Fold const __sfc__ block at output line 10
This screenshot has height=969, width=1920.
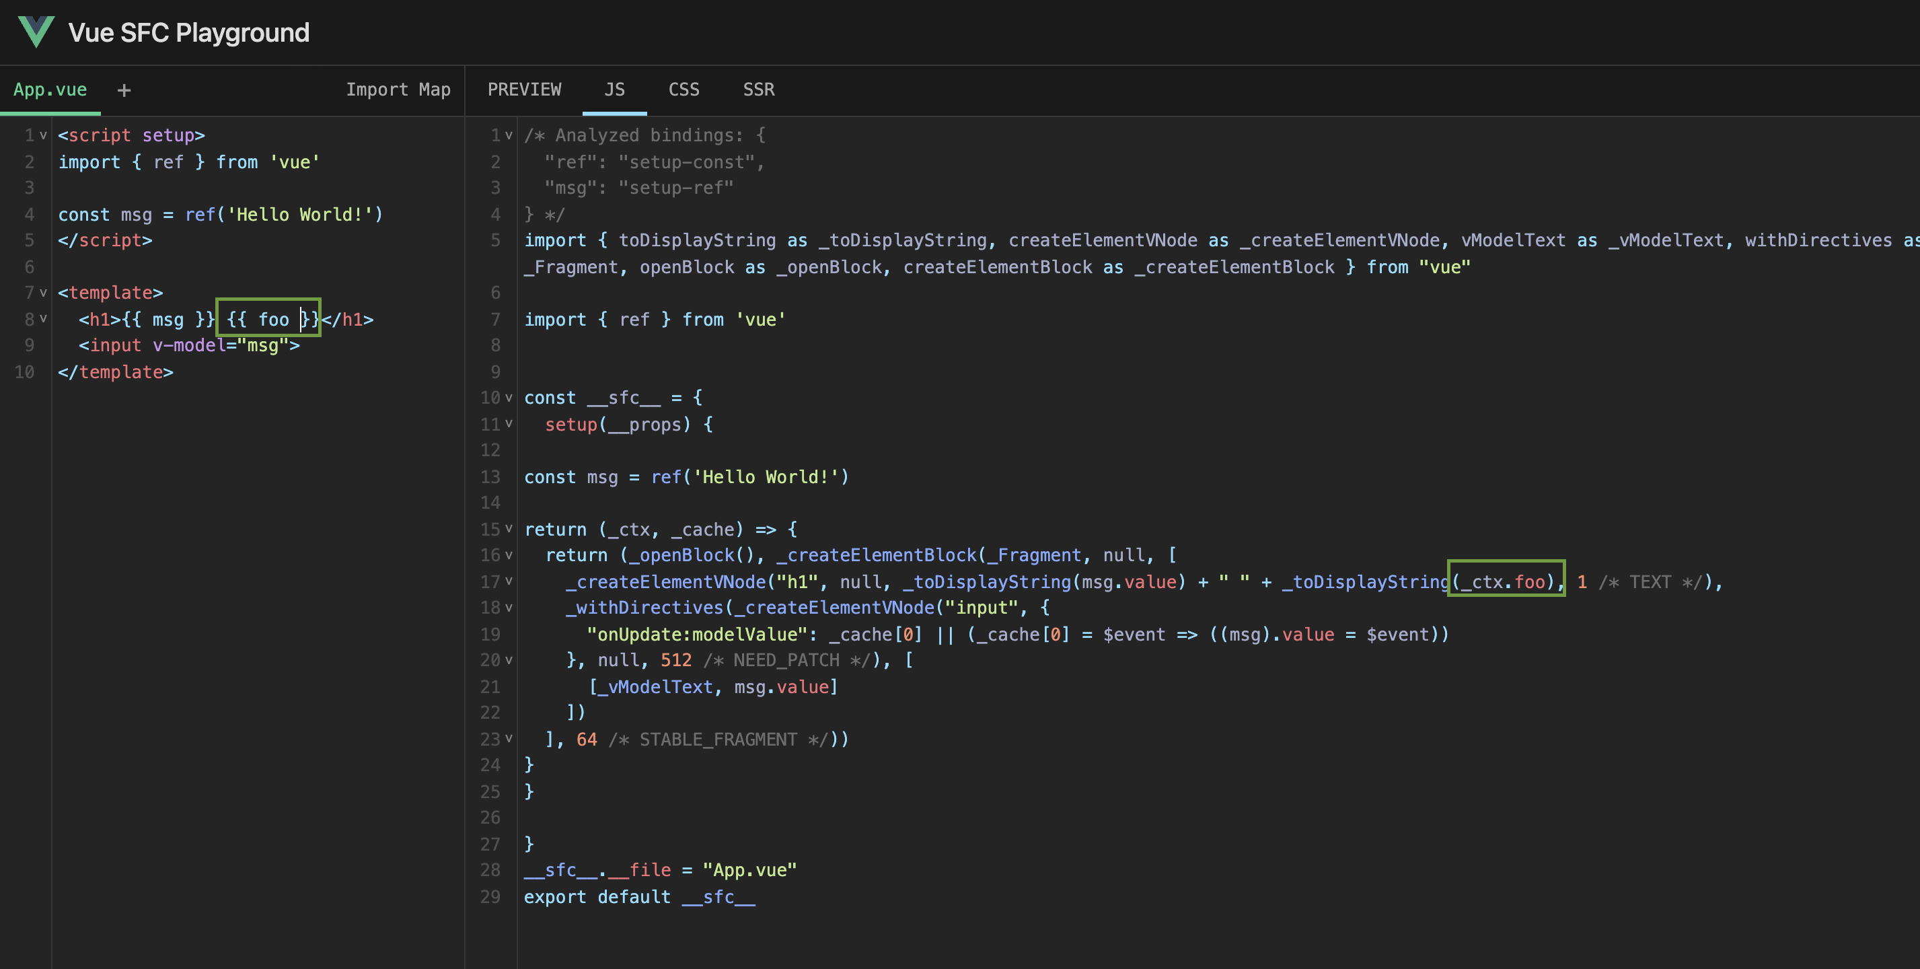509,398
